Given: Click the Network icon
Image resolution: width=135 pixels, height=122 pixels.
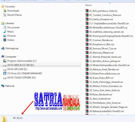Looking at the screenshot, I should [x=3, y=86].
